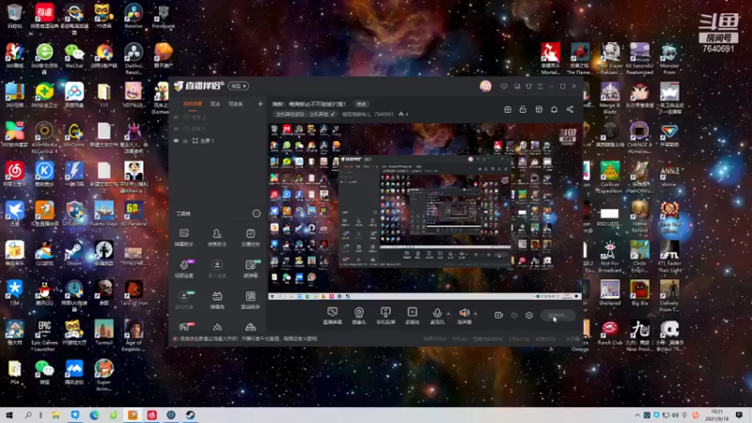Switch to the third scene tab

pos(236,104)
